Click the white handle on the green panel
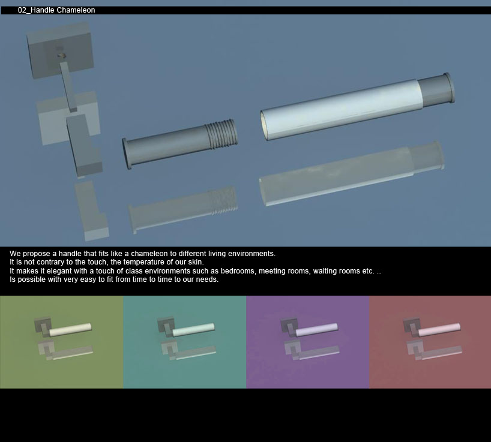Viewport: 491px width, 442px height. click(71, 329)
